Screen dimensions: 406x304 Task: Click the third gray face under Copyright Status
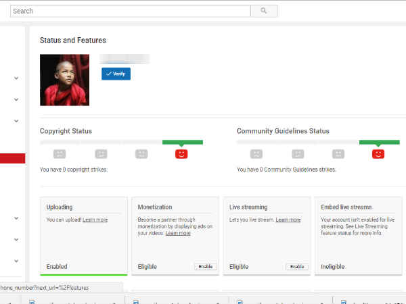pyautogui.click(x=141, y=154)
